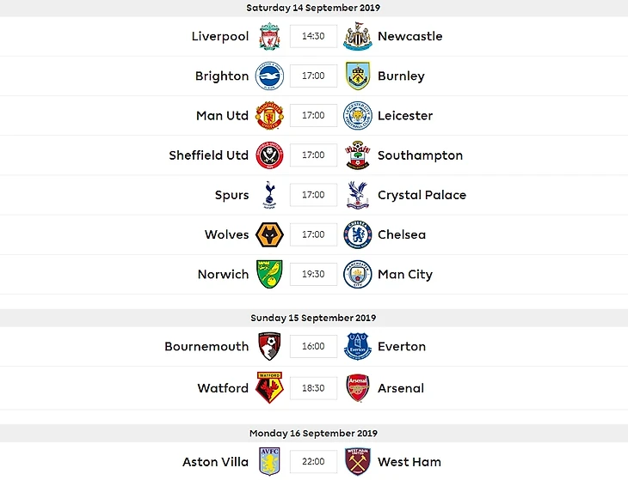Click the Wolves badge
The image size is (628, 480).
click(x=269, y=234)
